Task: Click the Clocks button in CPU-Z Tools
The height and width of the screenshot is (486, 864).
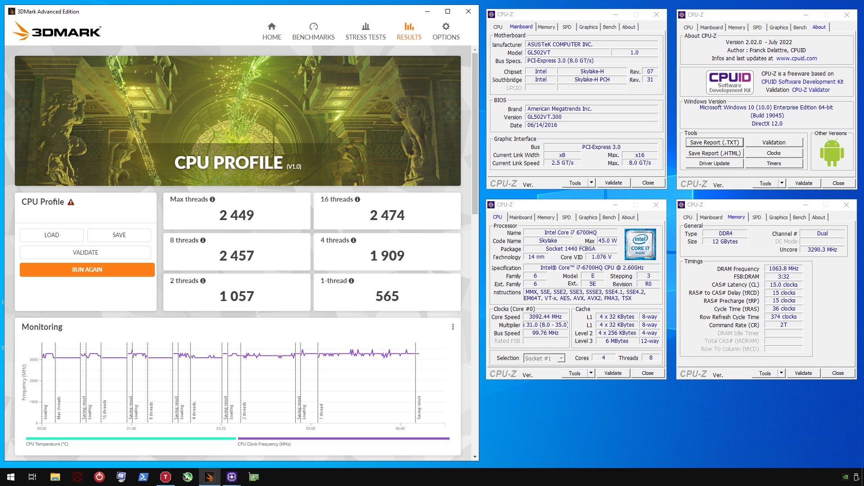Action: pos(774,153)
